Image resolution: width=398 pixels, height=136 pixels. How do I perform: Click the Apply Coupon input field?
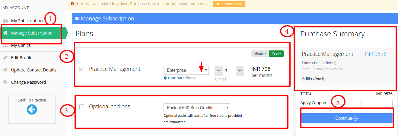coord(377,103)
